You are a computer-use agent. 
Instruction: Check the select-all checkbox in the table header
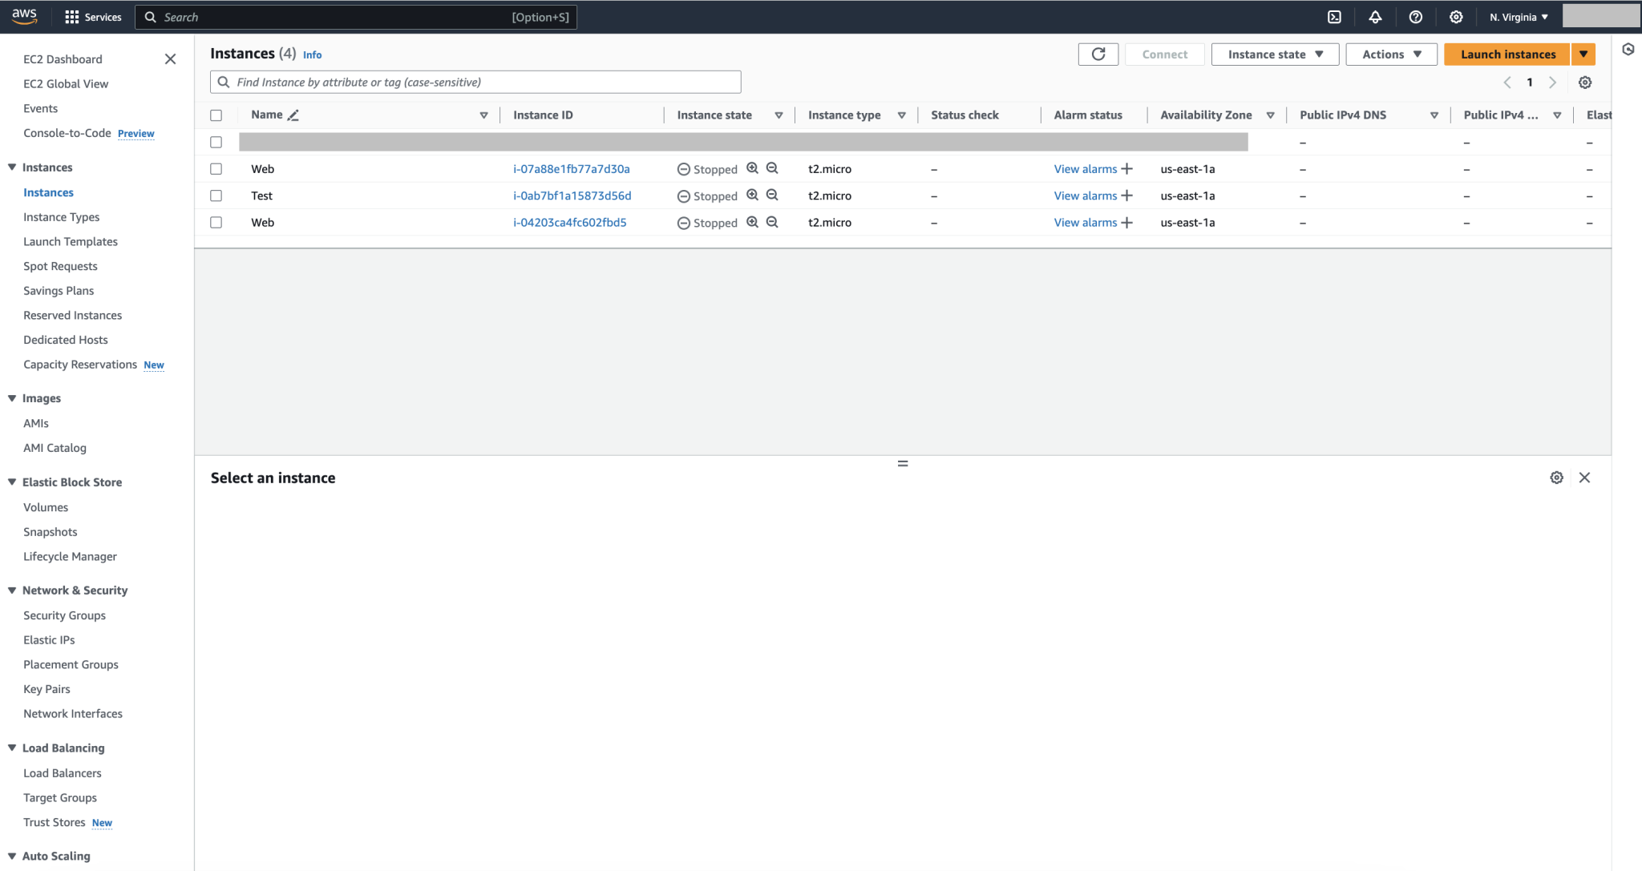216,115
